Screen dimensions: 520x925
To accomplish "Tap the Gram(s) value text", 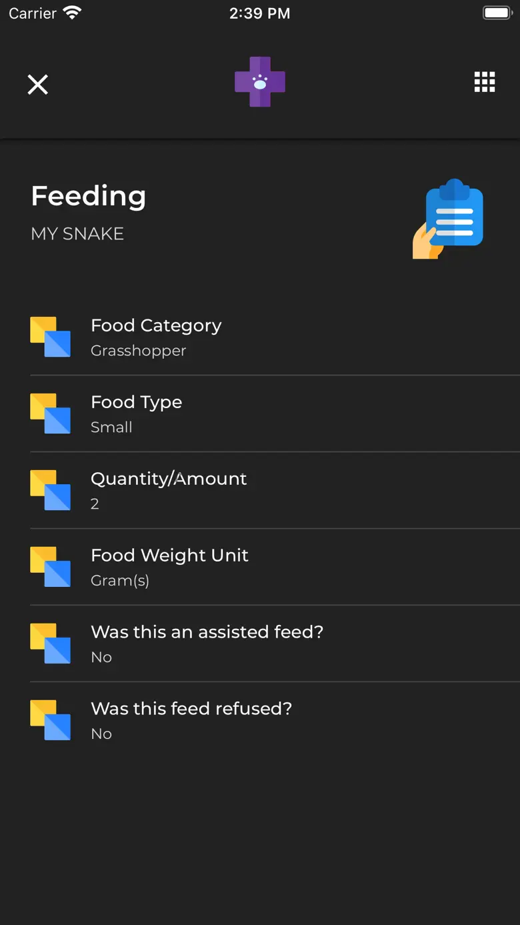I will point(120,581).
